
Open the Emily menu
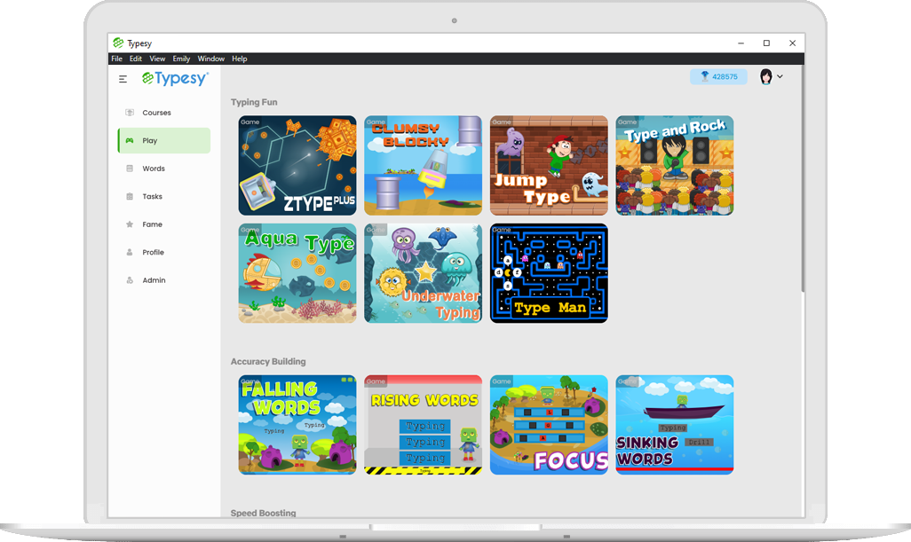click(181, 59)
